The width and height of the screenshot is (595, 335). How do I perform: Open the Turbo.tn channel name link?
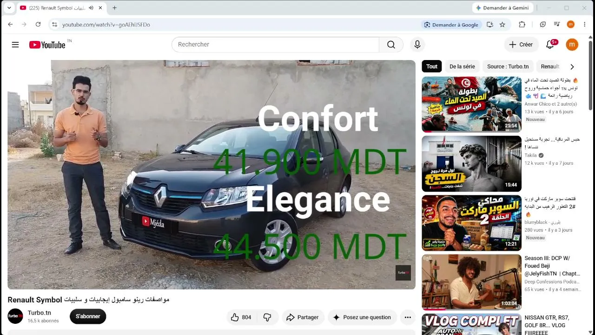pos(40,313)
